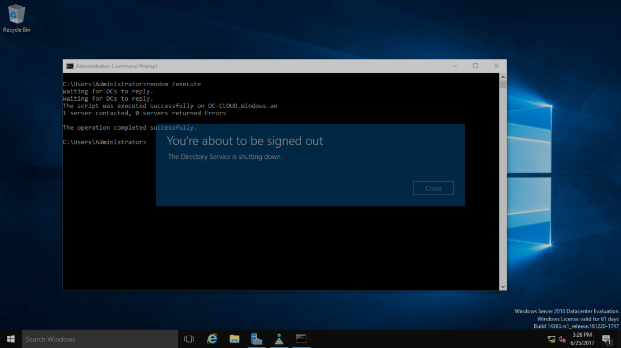Click "The Directory Service is shutting down." message
This screenshot has height=348, width=621.
pos(225,157)
